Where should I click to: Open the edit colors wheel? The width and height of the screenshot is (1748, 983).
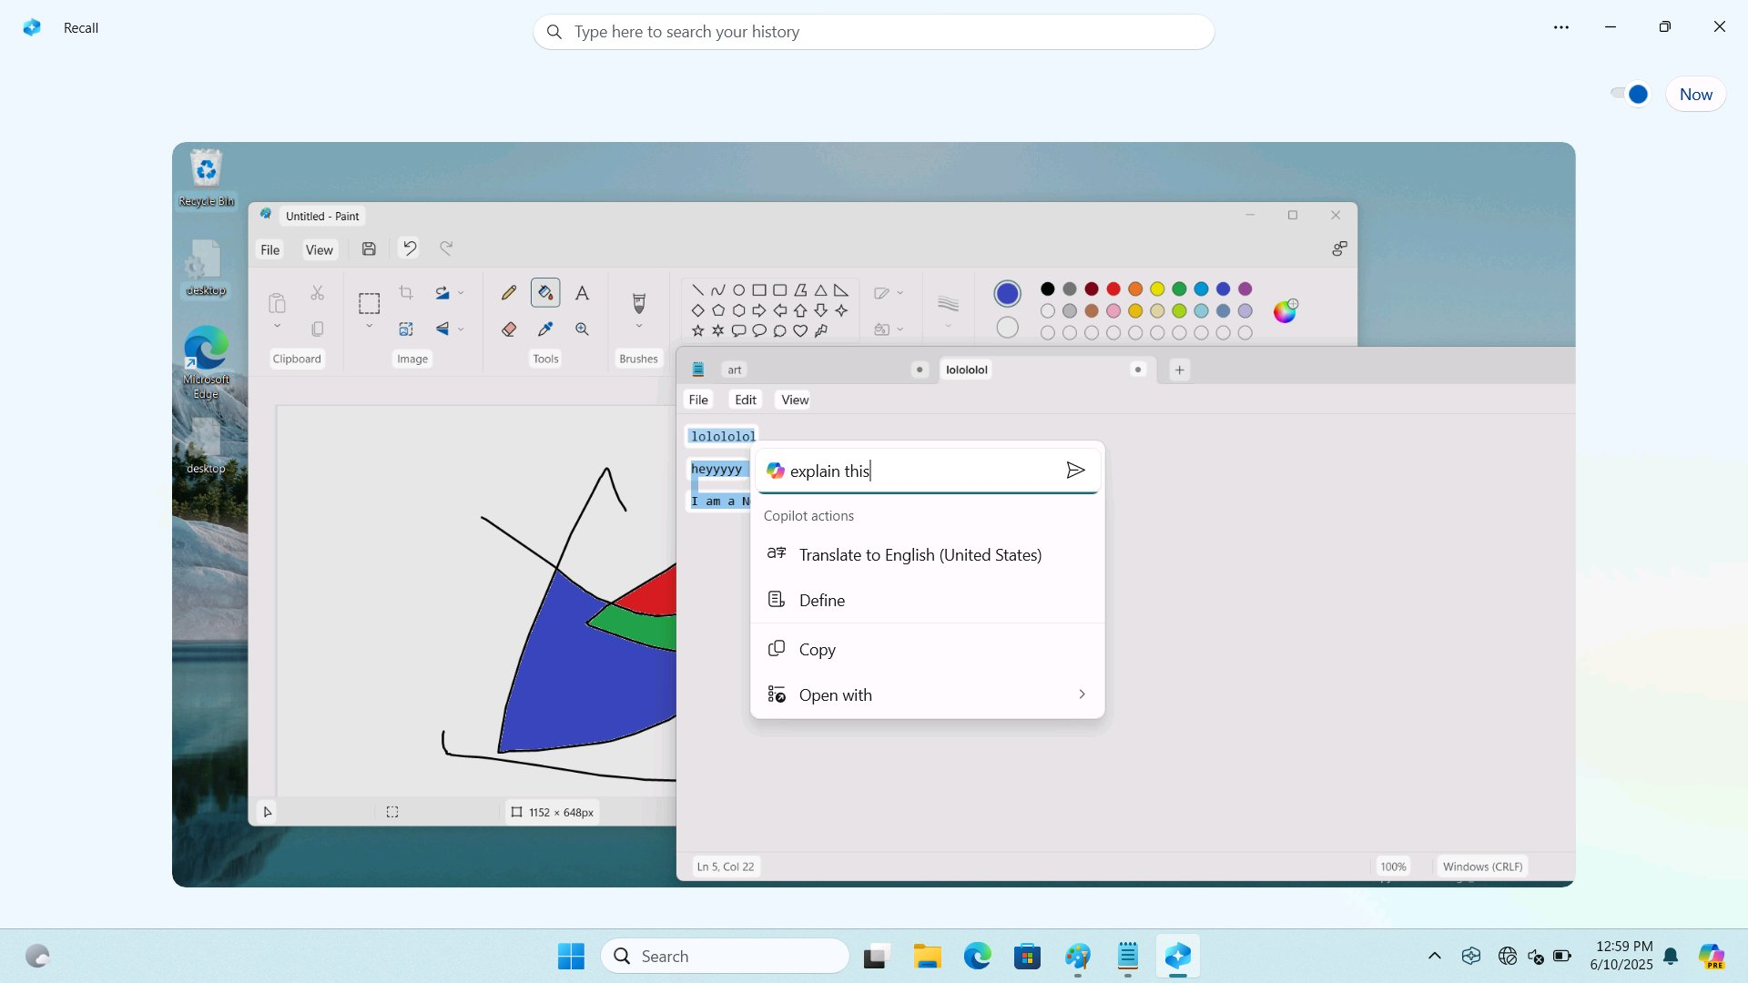1285,311
